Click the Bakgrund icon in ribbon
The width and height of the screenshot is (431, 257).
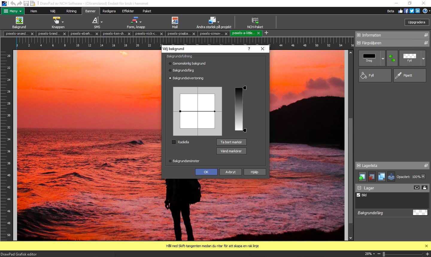[19, 21]
